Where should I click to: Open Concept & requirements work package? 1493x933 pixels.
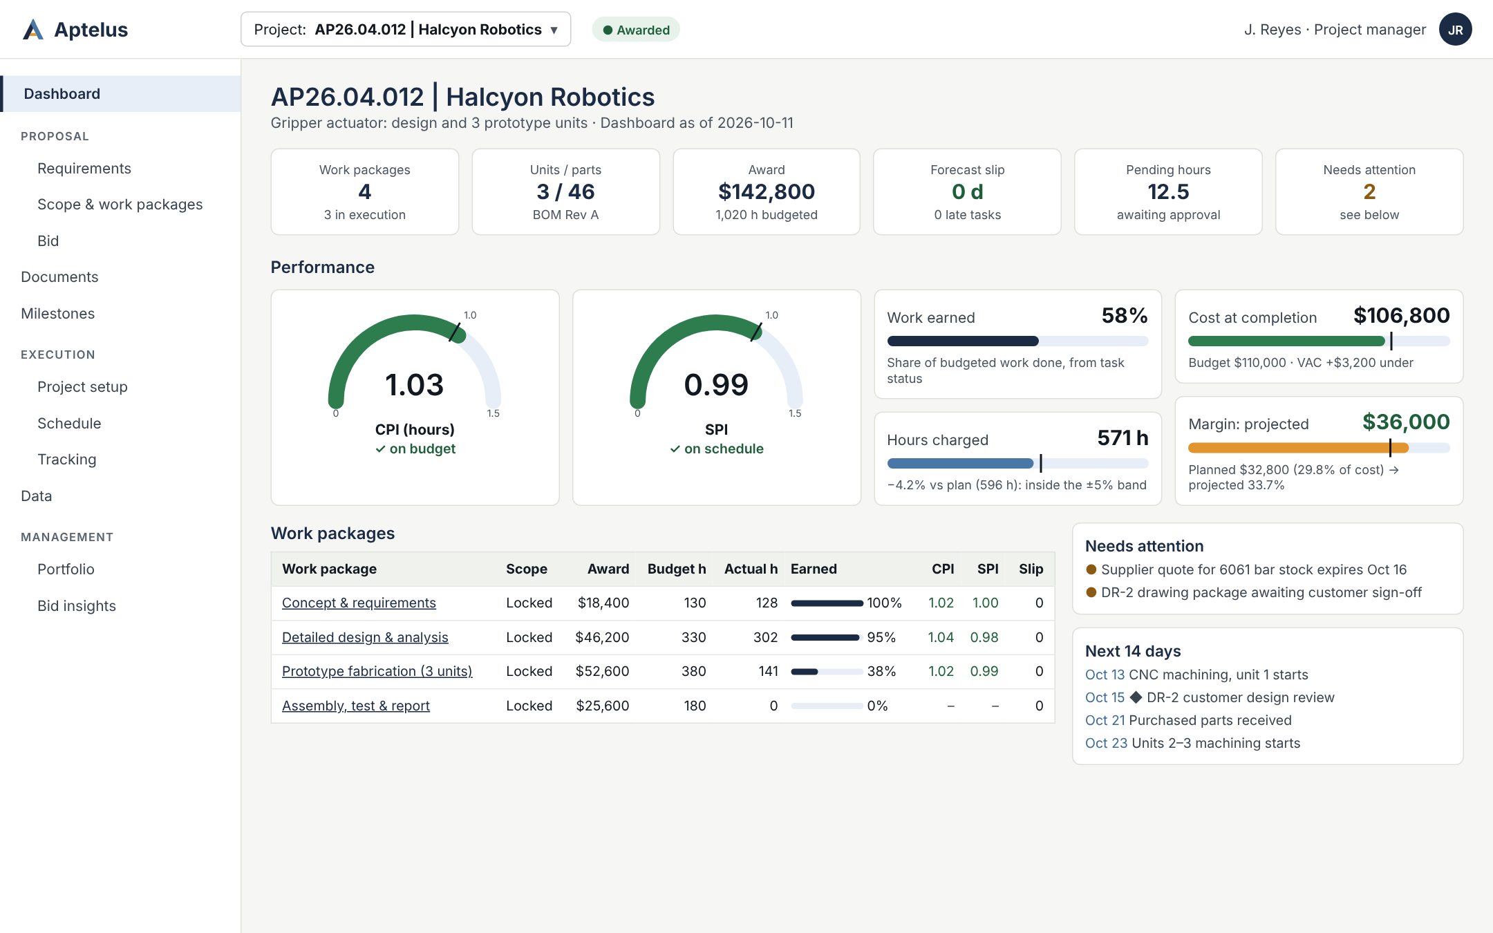click(359, 603)
